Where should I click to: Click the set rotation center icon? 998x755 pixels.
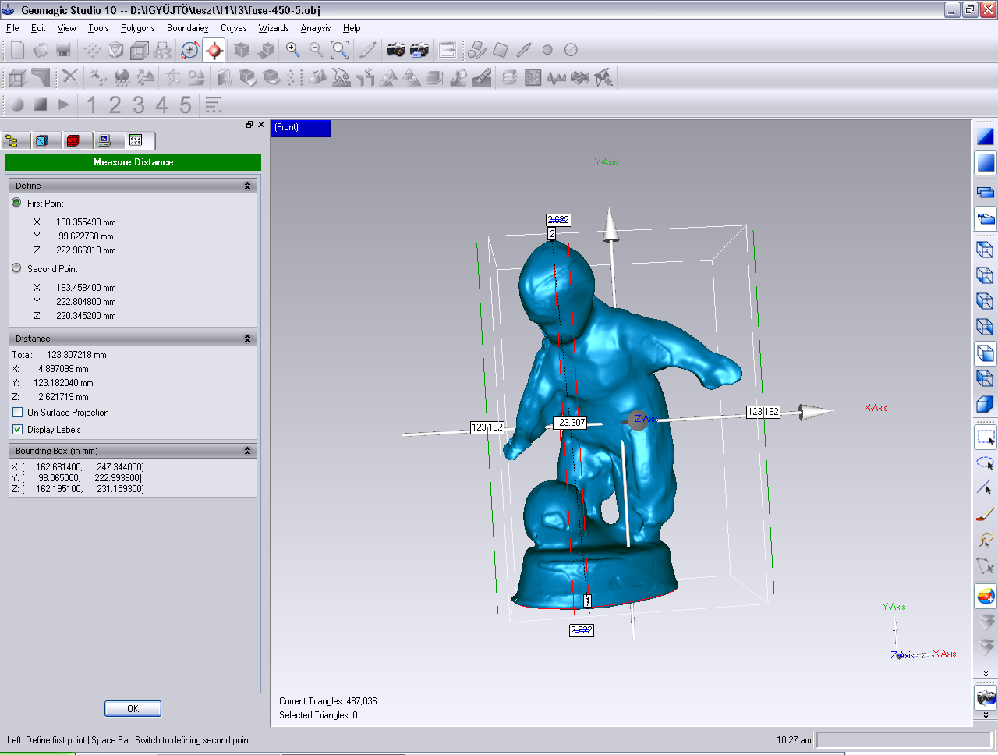[x=214, y=50]
